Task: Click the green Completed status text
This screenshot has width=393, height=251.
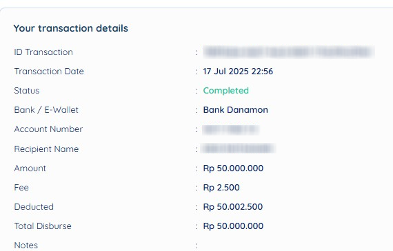Action: pyautogui.click(x=226, y=91)
